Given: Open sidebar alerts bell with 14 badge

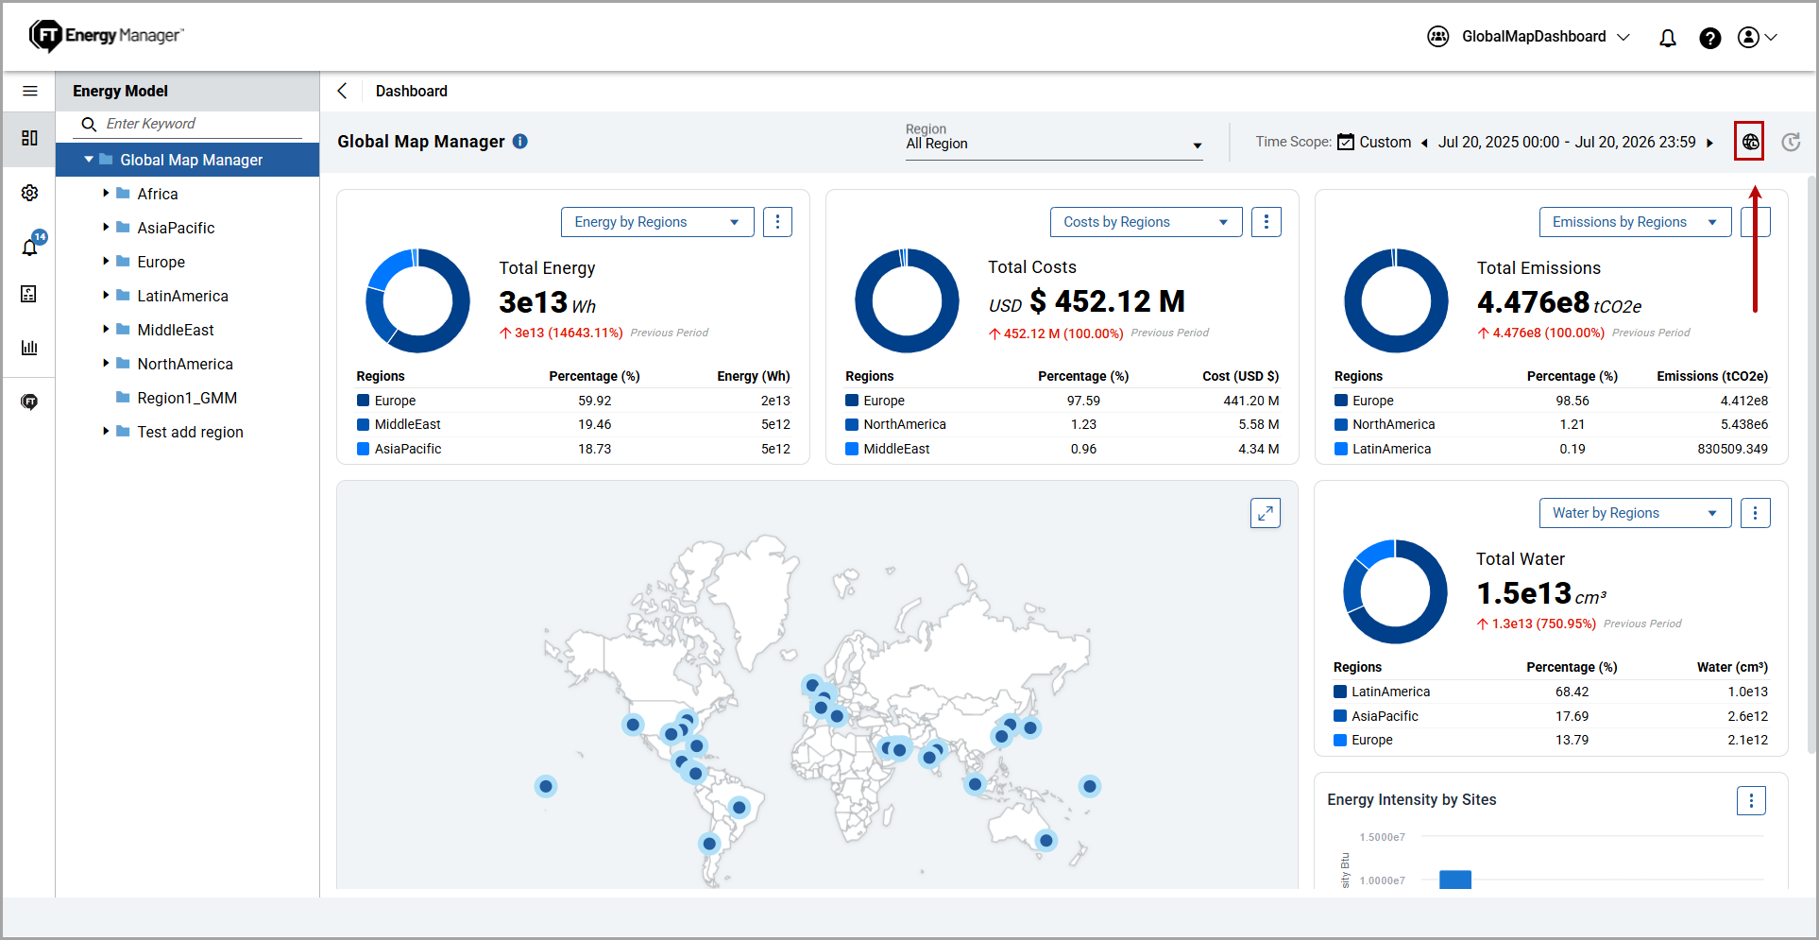Looking at the screenshot, I should click(30, 246).
